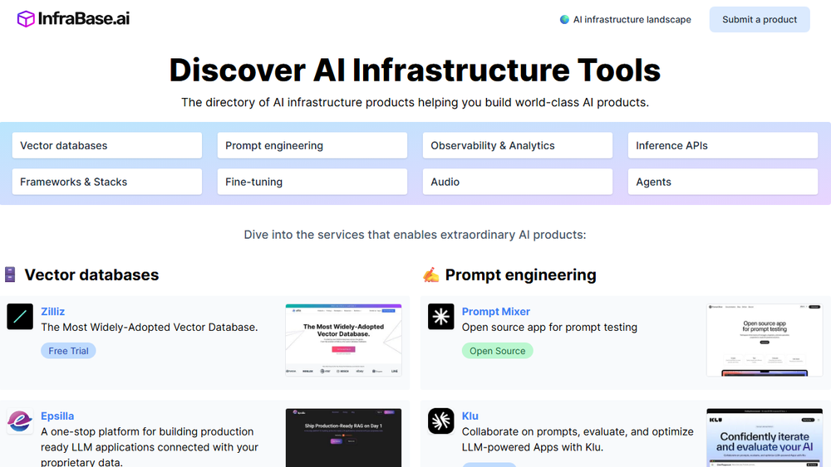831x467 pixels.
Task: Select the Agents category
Action: [723, 182]
